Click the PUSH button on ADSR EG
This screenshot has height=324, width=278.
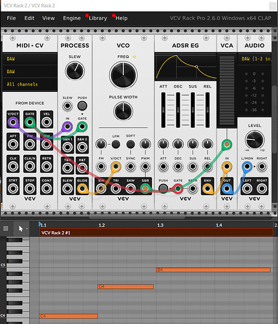(x=163, y=189)
